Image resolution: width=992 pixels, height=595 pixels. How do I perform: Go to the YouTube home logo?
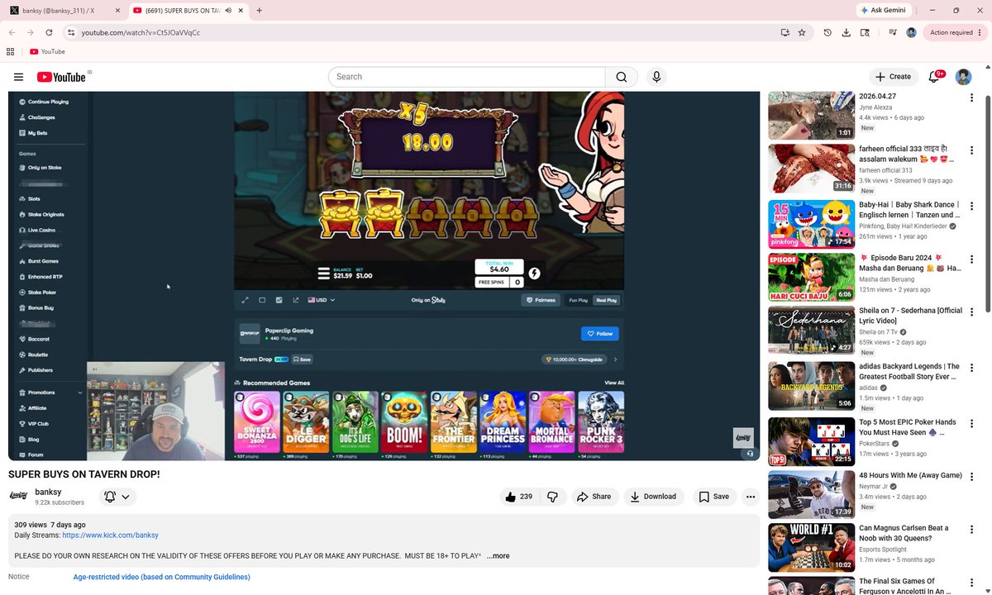point(61,77)
